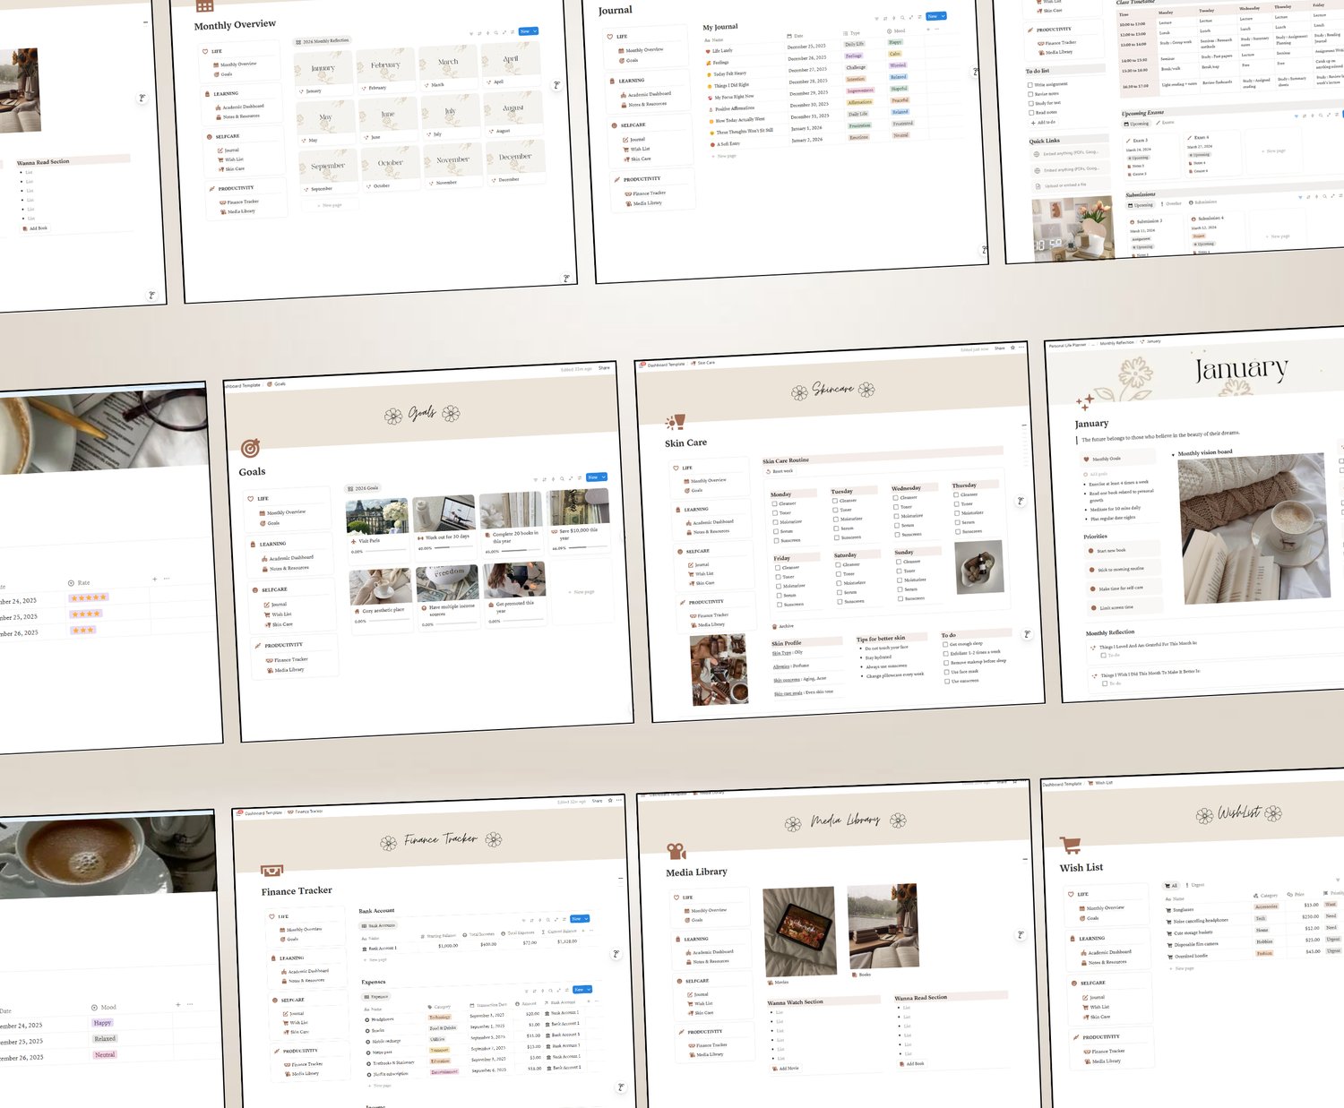Click the floating round button beside Skin Care To do
The width and height of the screenshot is (1344, 1108).
point(1027,634)
